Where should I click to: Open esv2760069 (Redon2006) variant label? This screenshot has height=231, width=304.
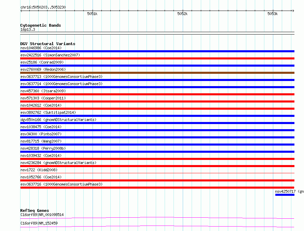(x=43, y=69)
